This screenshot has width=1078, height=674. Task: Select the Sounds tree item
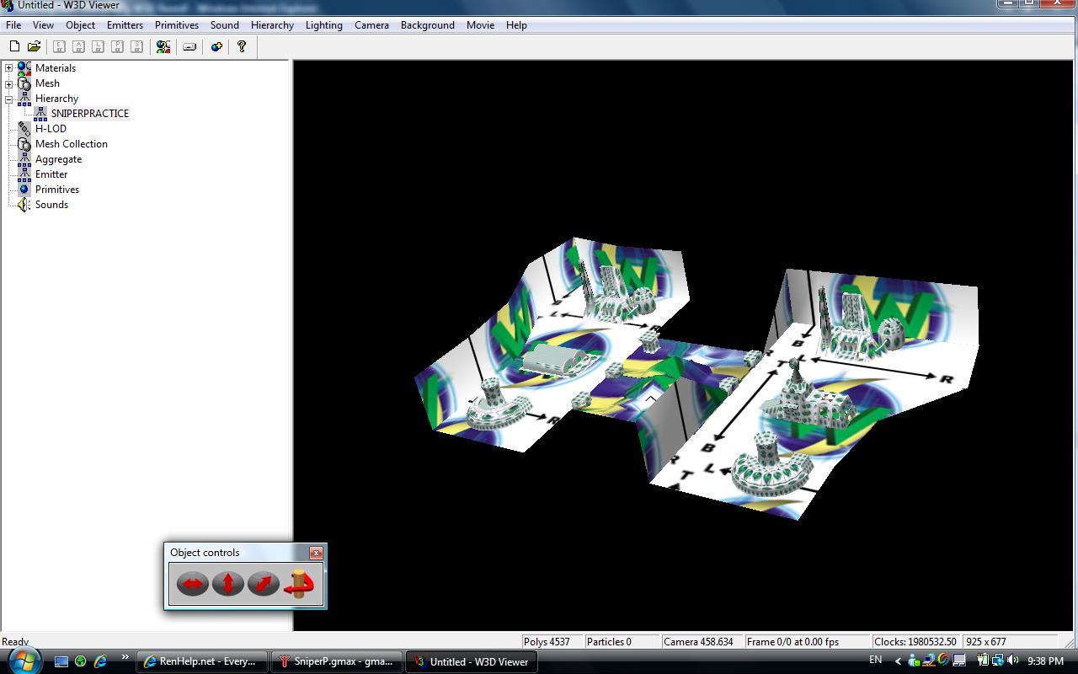(x=51, y=205)
